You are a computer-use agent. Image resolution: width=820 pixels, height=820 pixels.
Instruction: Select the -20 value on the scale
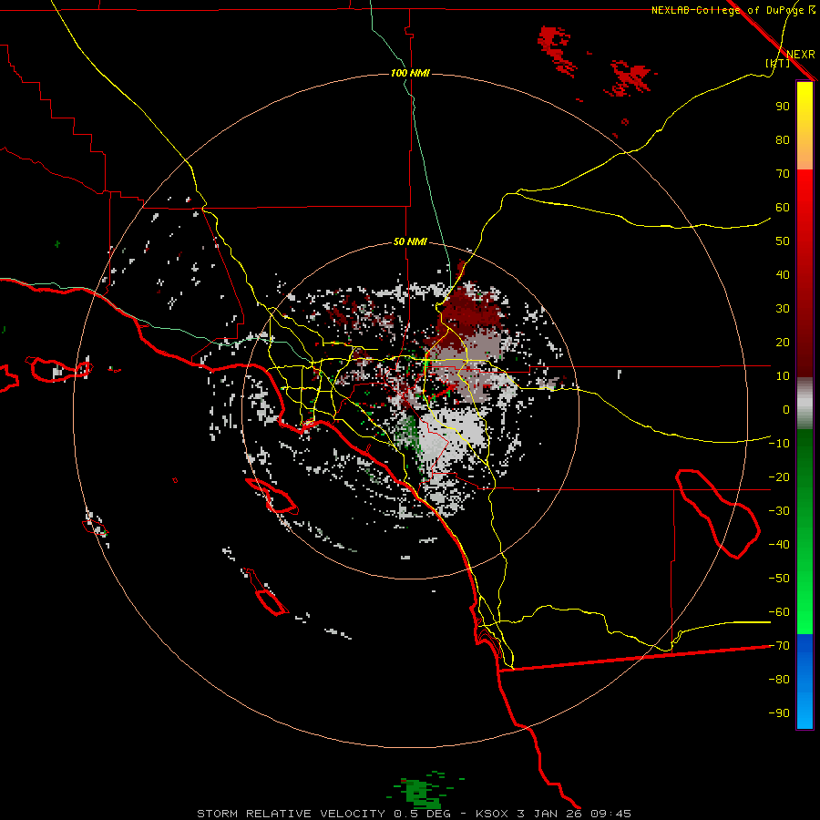click(x=779, y=477)
